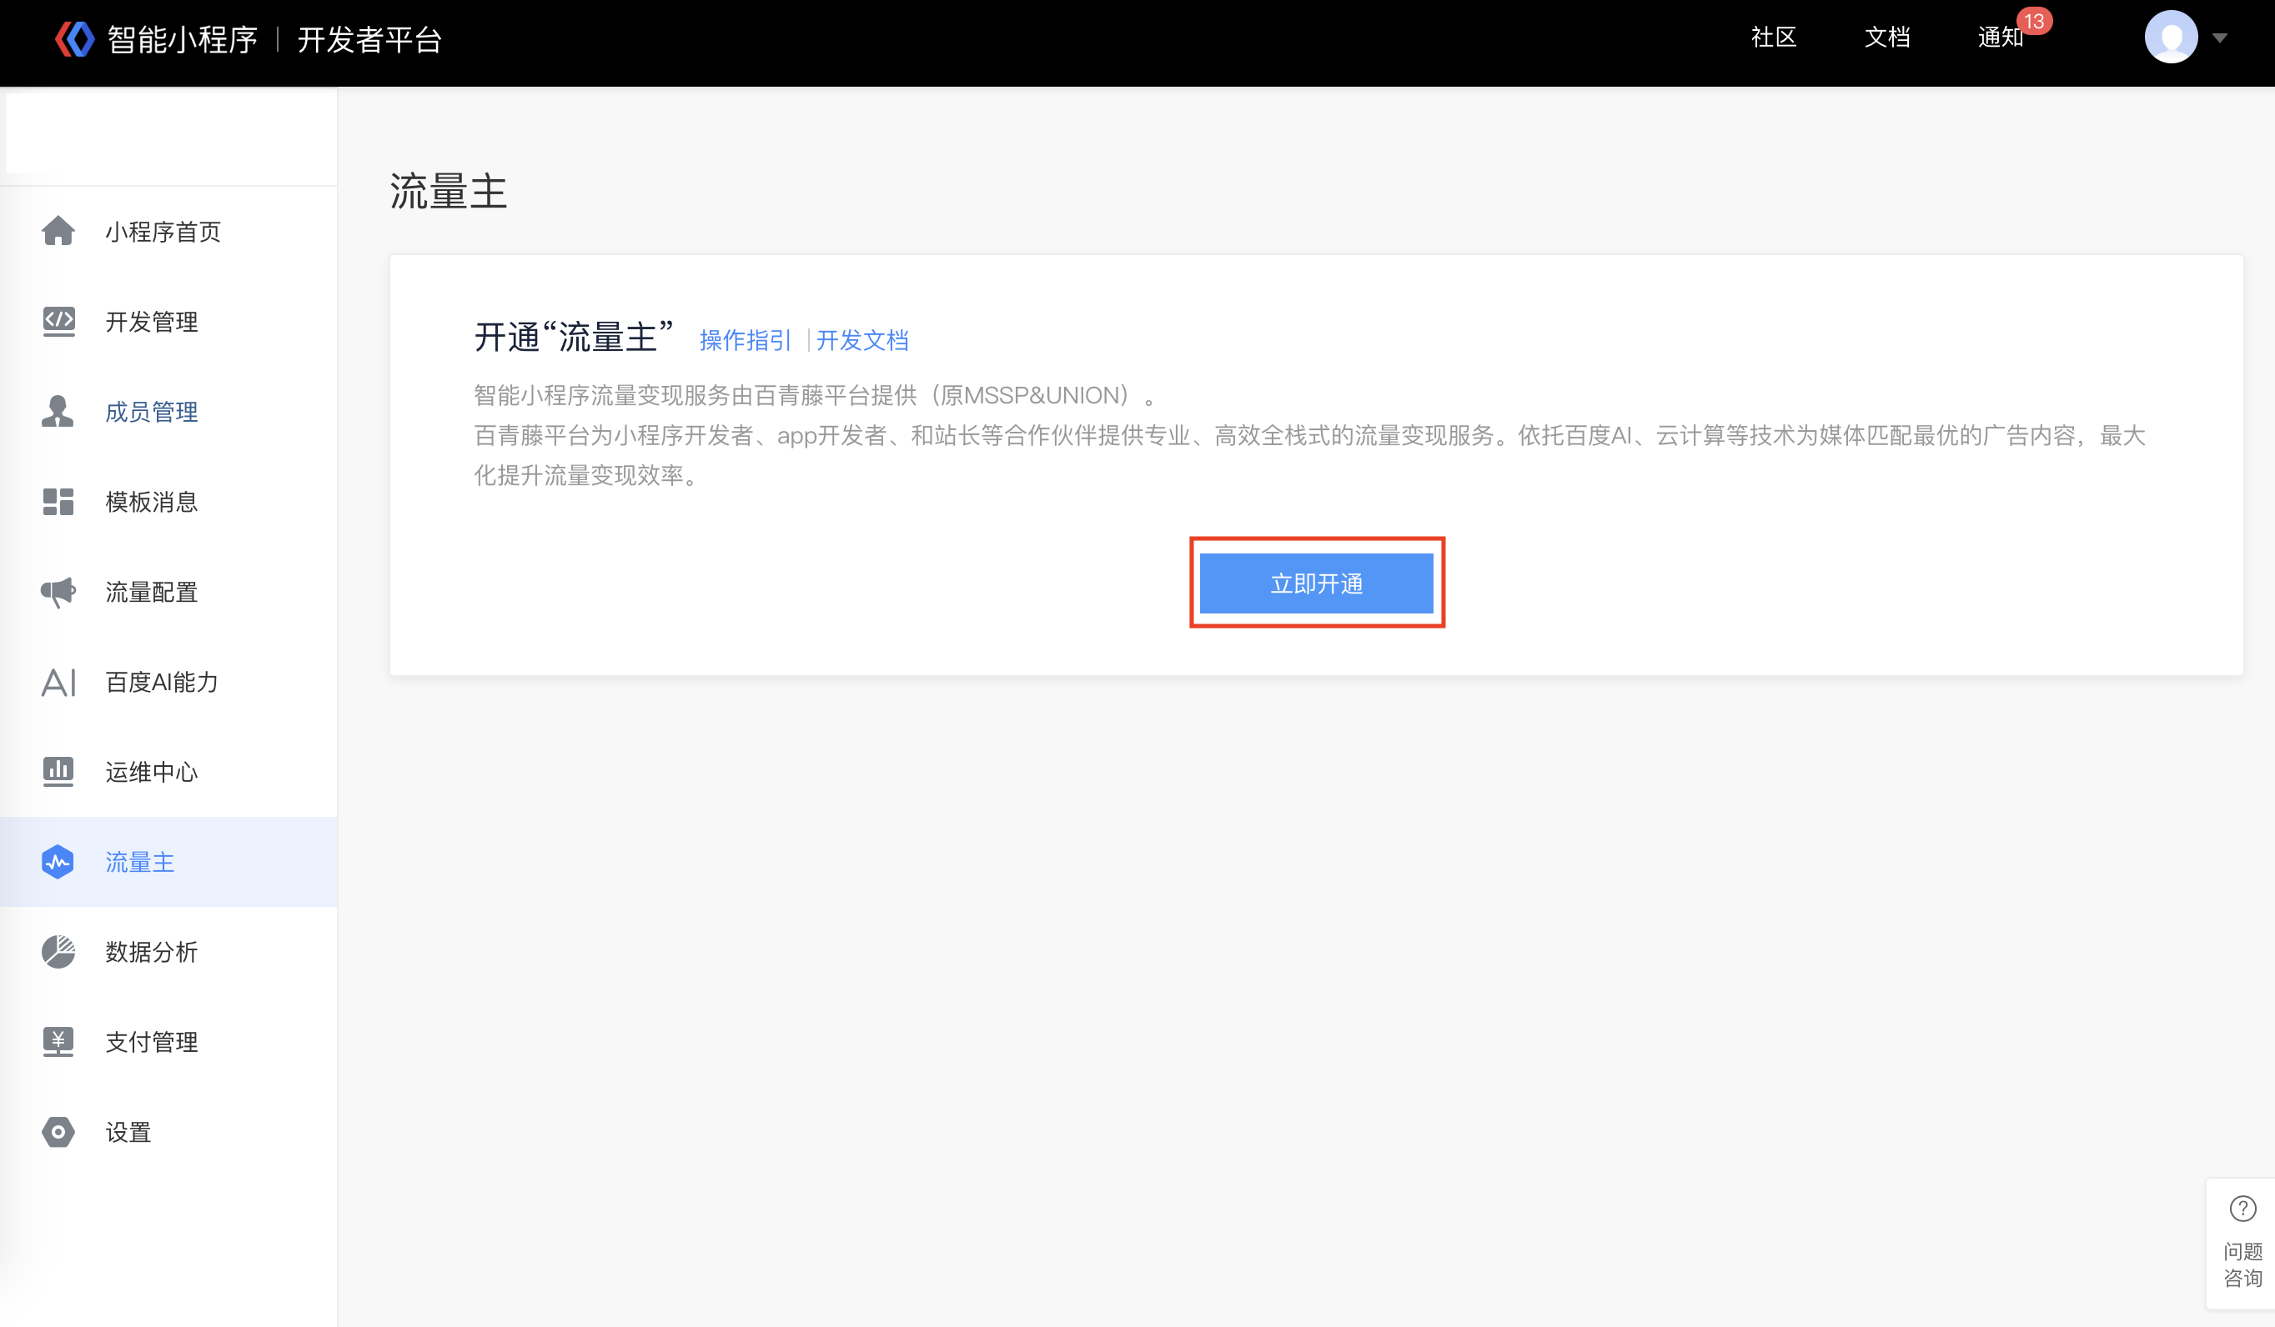Viewport: 2275px width, 1327px height.
Task: Click the 流量主 page heading
Action: click(x=449, y=191)
